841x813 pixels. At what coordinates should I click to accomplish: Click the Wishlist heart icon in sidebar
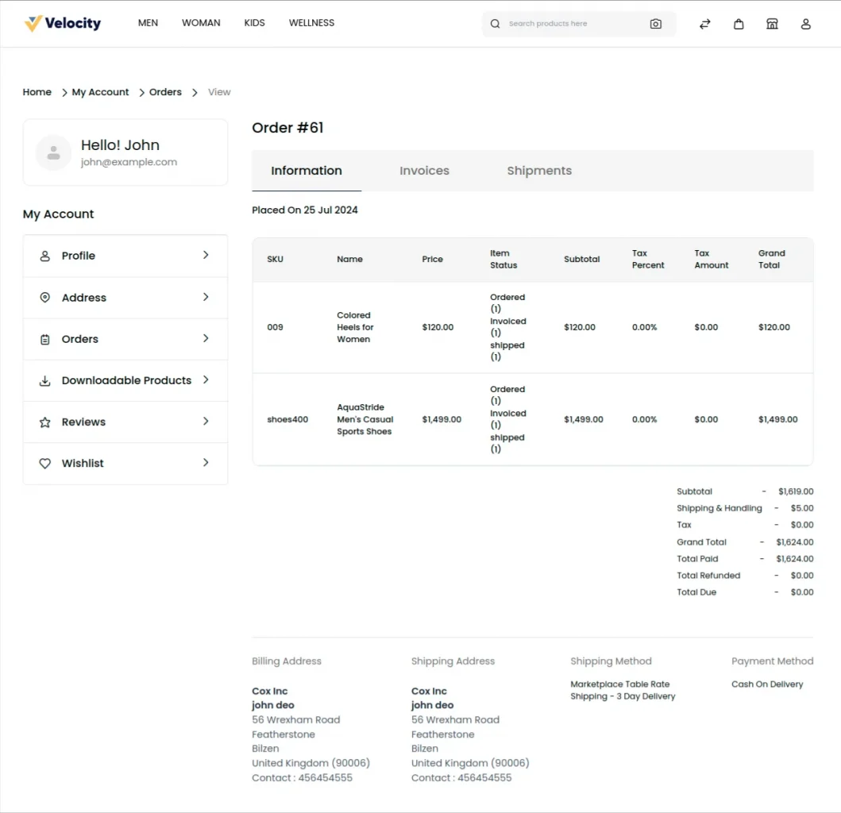coord(45,464)
